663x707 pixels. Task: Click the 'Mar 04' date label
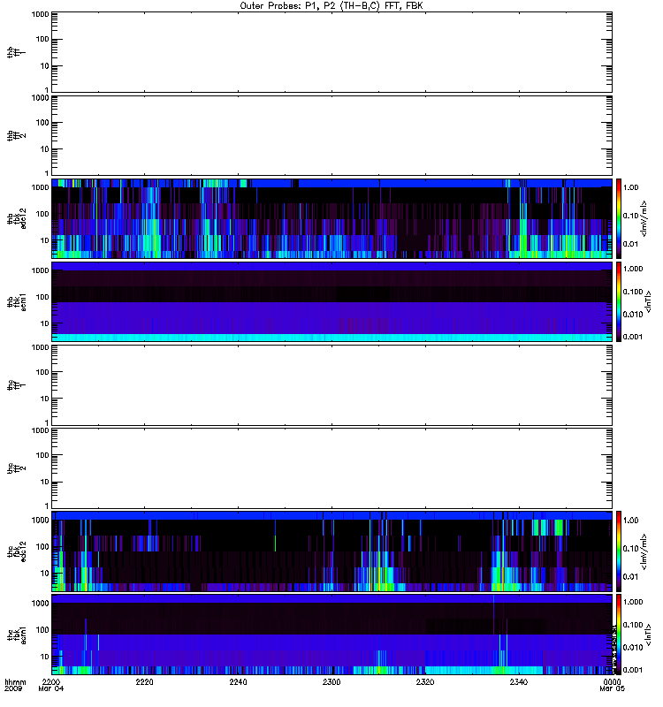point(51,688)
